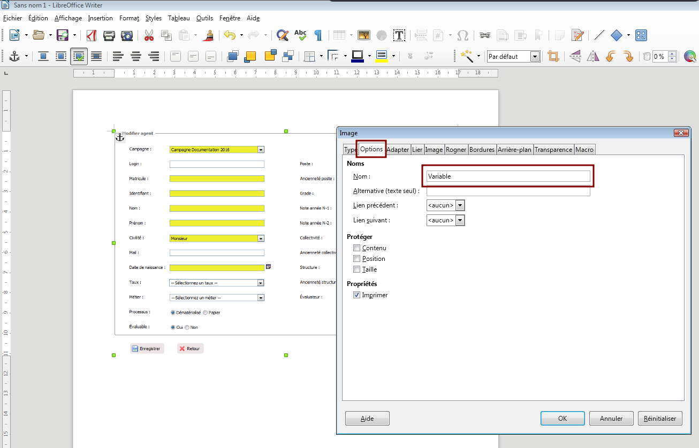Expand the New document dropdown arrow
This screenshot has width=699, height=448.
[27, 35]
